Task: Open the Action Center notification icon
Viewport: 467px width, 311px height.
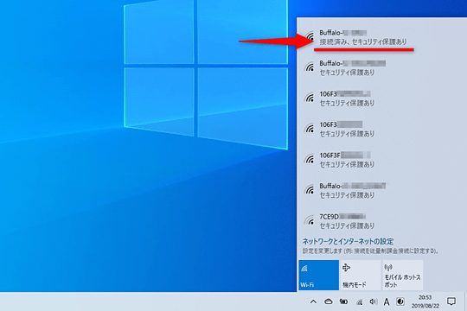Action: point(451,301)
